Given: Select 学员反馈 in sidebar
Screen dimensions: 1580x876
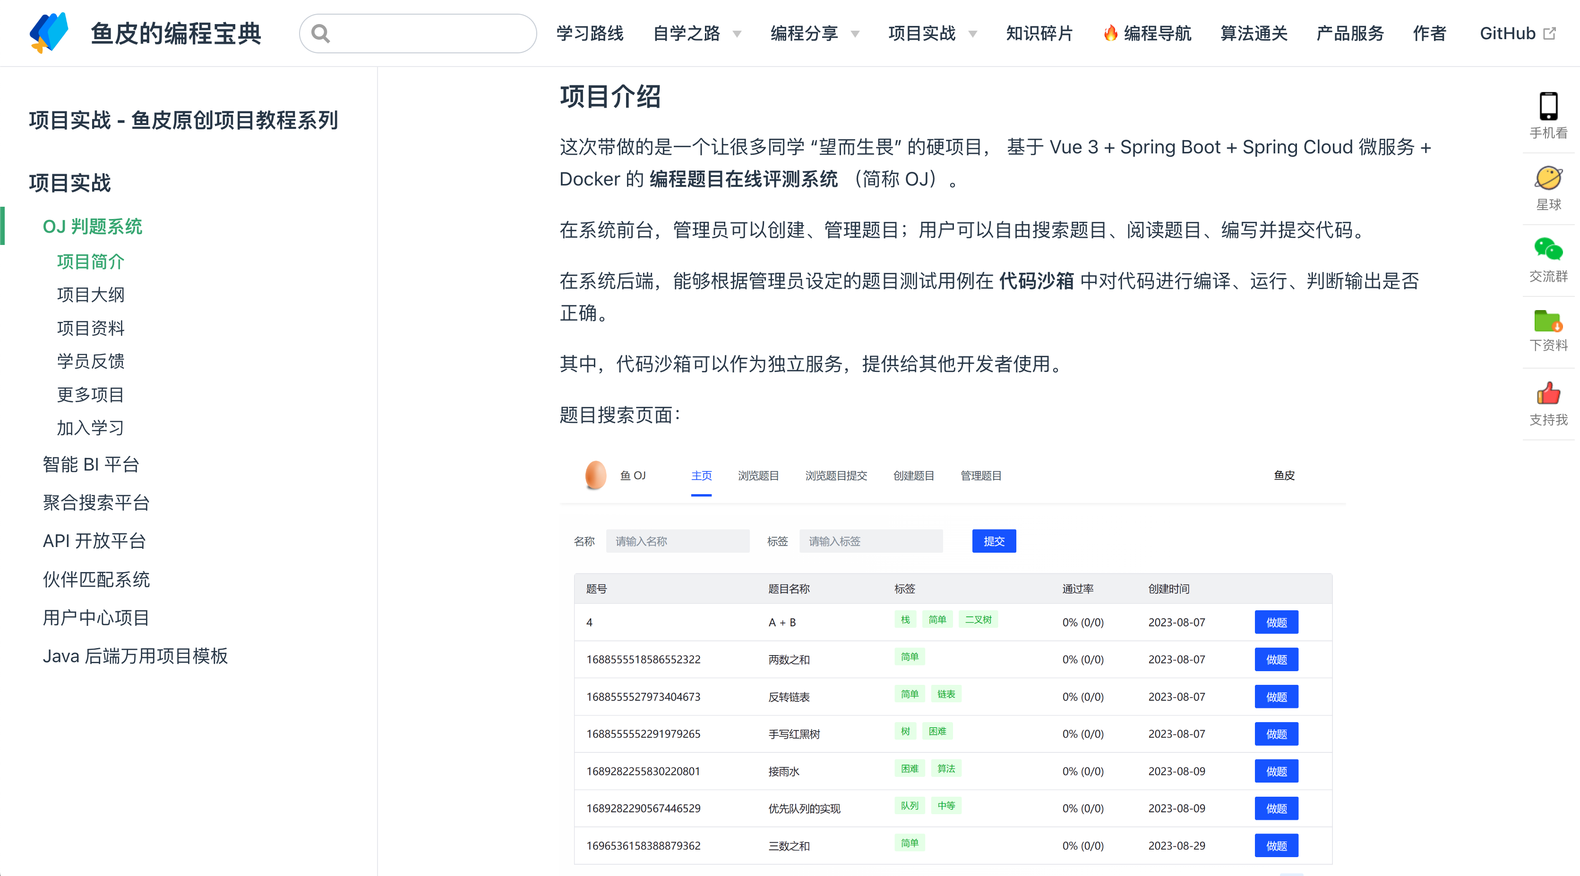Looking at the screenshot, I should tap(91, 362).
